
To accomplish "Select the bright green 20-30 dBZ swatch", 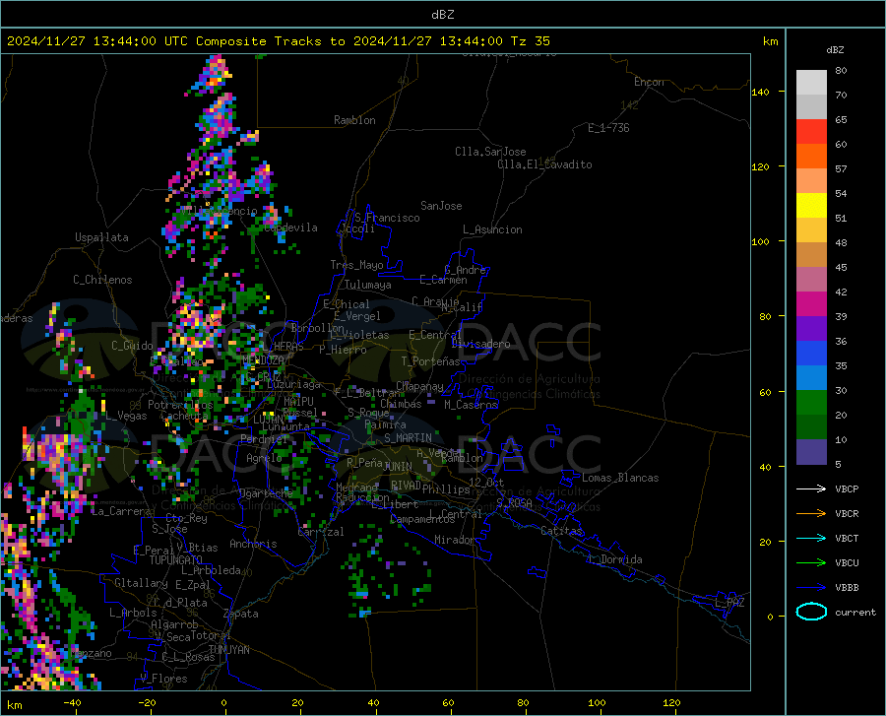I will coord(811,403).
